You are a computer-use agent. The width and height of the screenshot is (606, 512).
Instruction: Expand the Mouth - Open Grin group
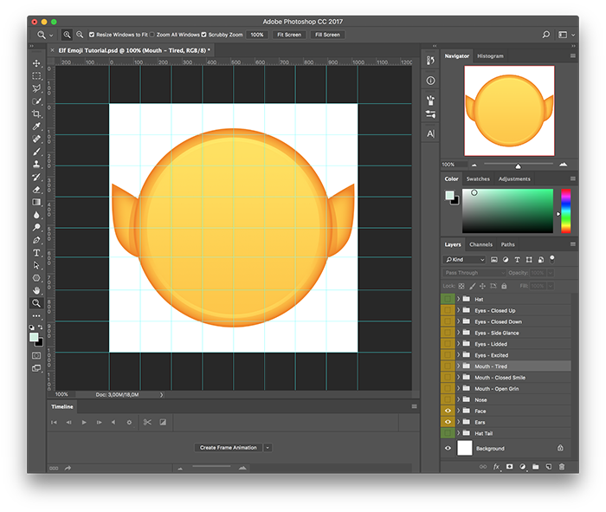(x=458, y=388)
